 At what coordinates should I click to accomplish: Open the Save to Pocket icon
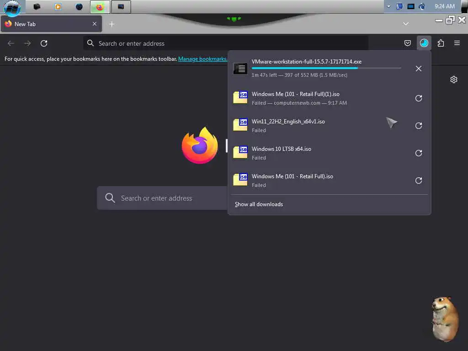pos(407,43)
